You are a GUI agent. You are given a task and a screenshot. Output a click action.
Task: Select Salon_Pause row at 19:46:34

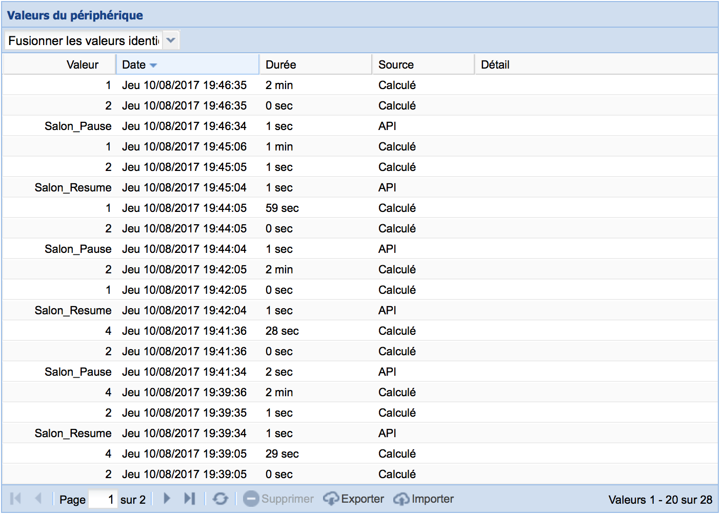tap(360, 126)
